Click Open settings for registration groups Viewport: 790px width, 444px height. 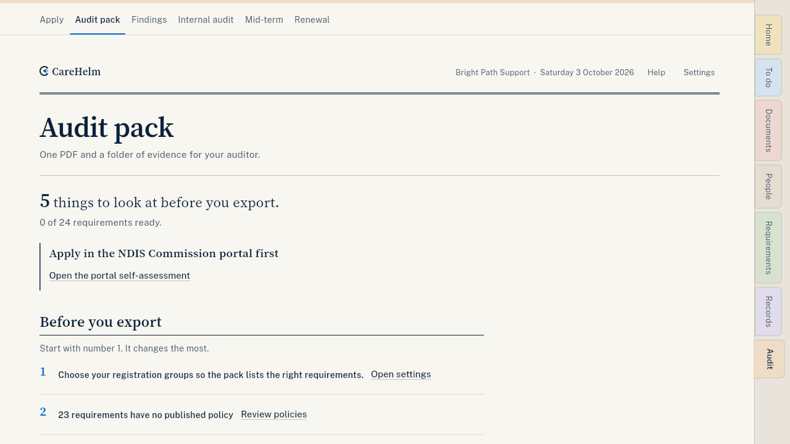(401, 374)
